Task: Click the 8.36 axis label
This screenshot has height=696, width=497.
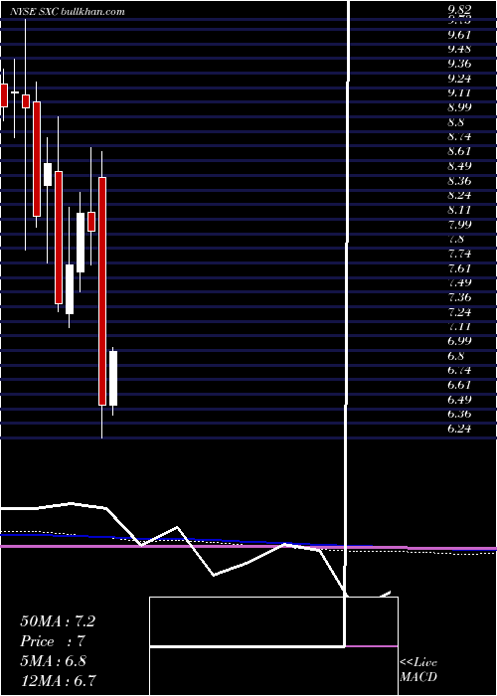Action: (x=459, y=181)
